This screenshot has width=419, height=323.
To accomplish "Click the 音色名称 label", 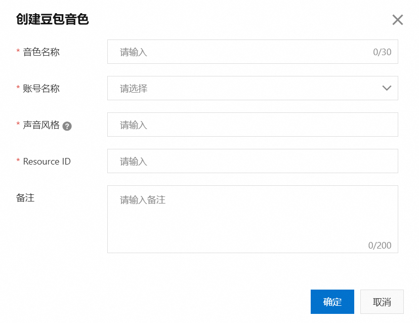I will (x=41, y=52).
